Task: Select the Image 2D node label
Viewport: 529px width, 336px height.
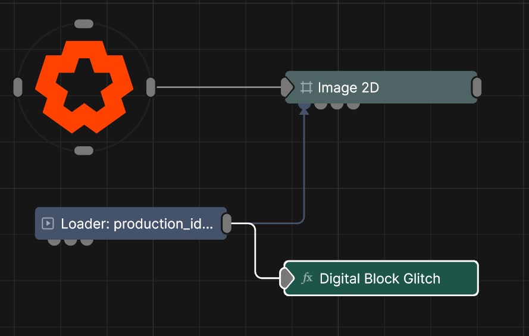Action: coord(348,87)
